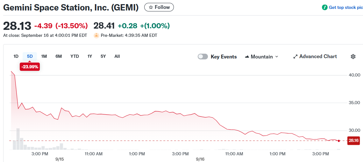Image resolution: width=363 pixels, height=162 pixels.
Task: Click the Advanced Chart expand arrows icon
Action: [295, 57]
